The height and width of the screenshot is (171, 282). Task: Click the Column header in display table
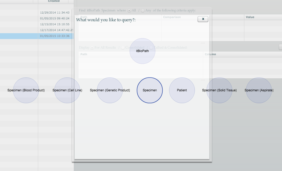[242, 54]
